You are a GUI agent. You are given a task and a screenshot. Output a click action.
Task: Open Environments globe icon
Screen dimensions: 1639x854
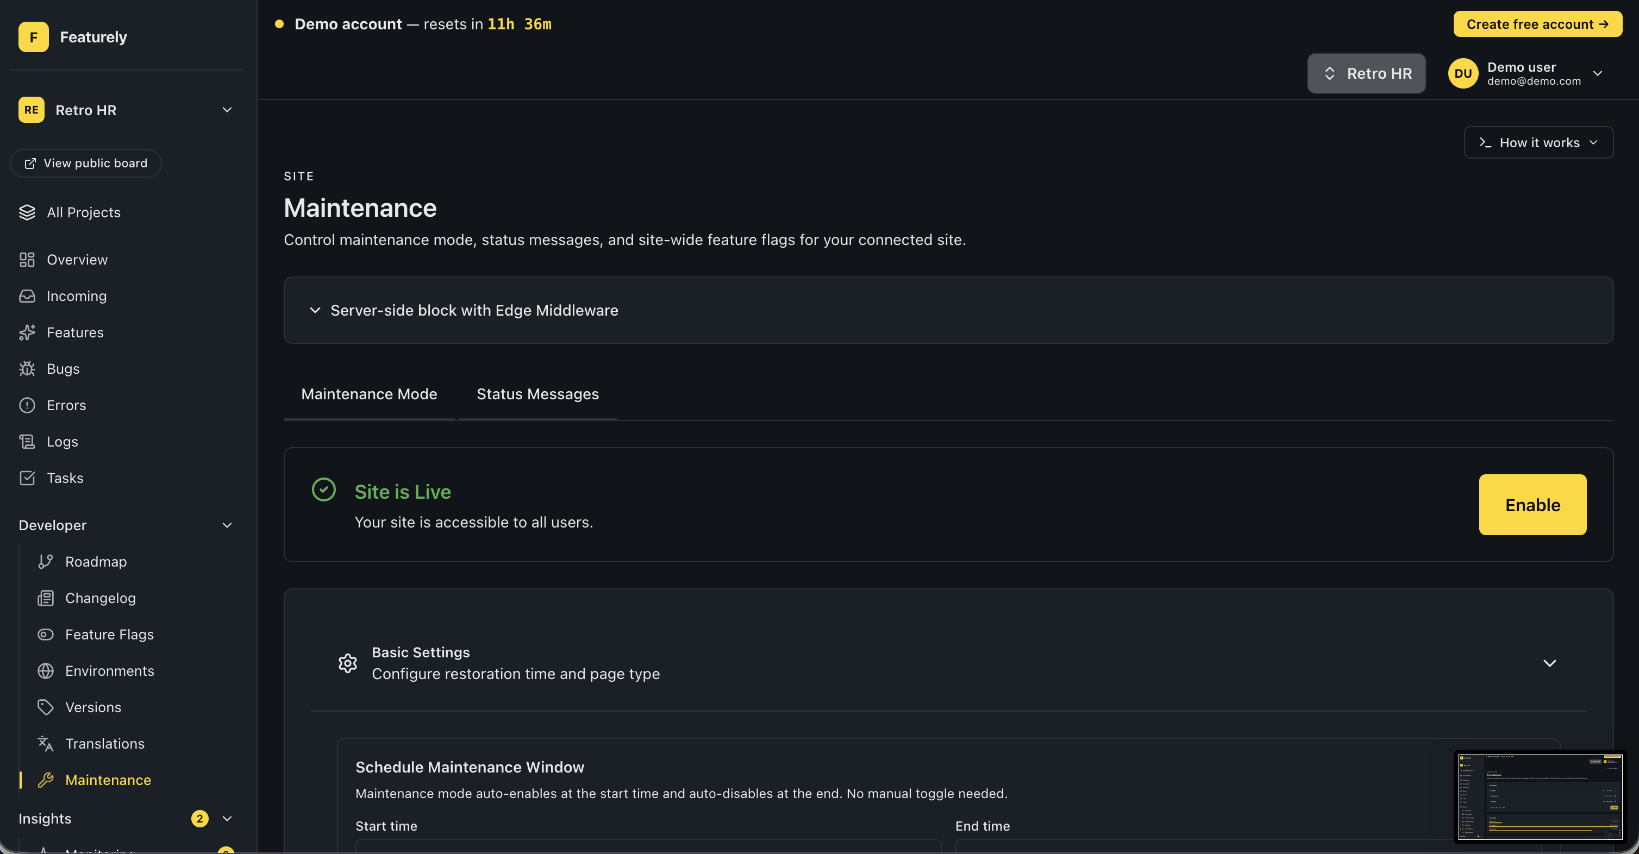tap(45, 671)
